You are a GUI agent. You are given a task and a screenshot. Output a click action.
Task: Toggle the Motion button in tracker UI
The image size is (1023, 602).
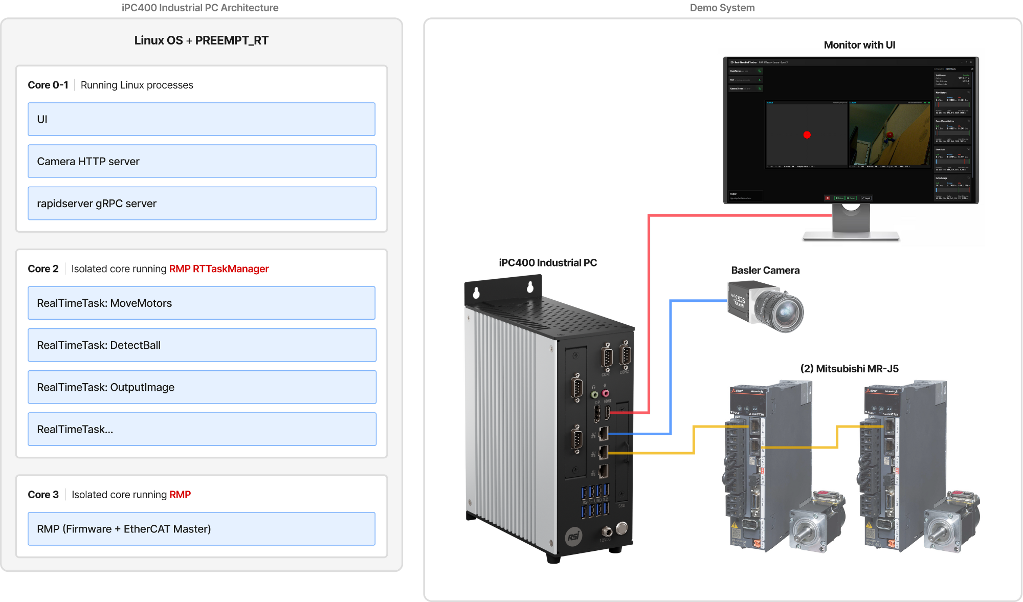point(839,198)
